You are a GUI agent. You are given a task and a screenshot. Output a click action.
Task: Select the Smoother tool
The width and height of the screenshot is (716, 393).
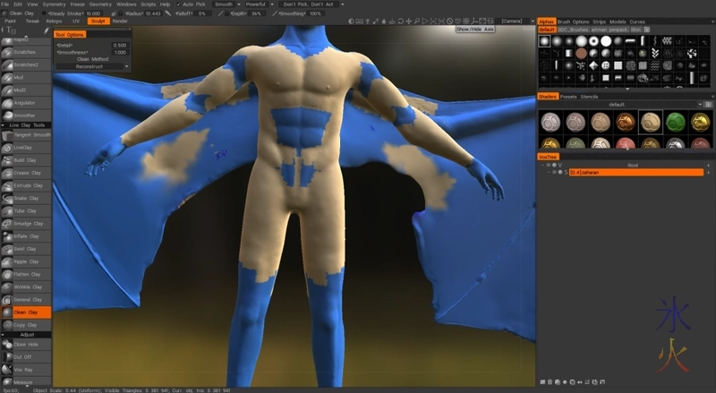[26, 115]
